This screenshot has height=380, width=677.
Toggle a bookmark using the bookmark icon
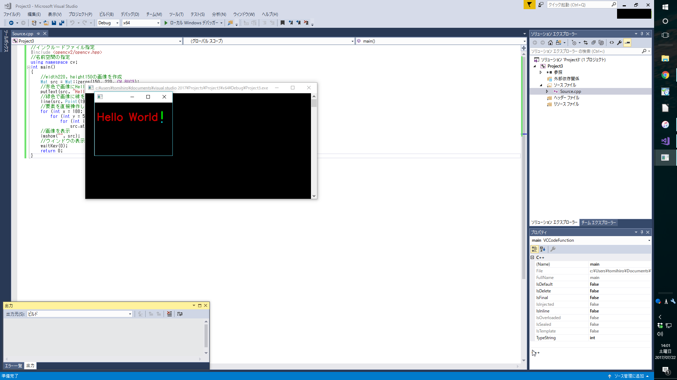tap(282, 23)
